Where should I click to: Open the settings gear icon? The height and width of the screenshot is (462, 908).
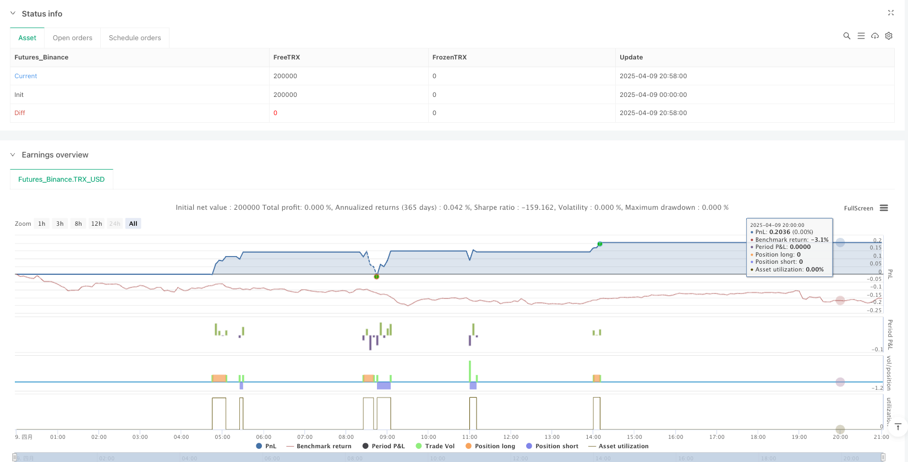click(x=889, y=36)
